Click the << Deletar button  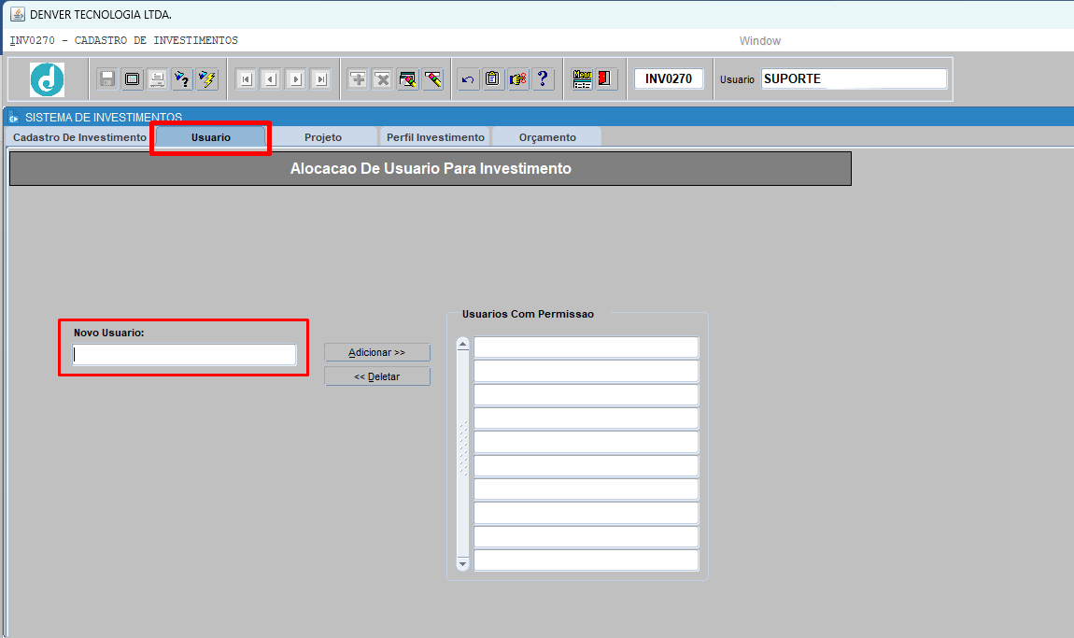[x=377, y=376]
